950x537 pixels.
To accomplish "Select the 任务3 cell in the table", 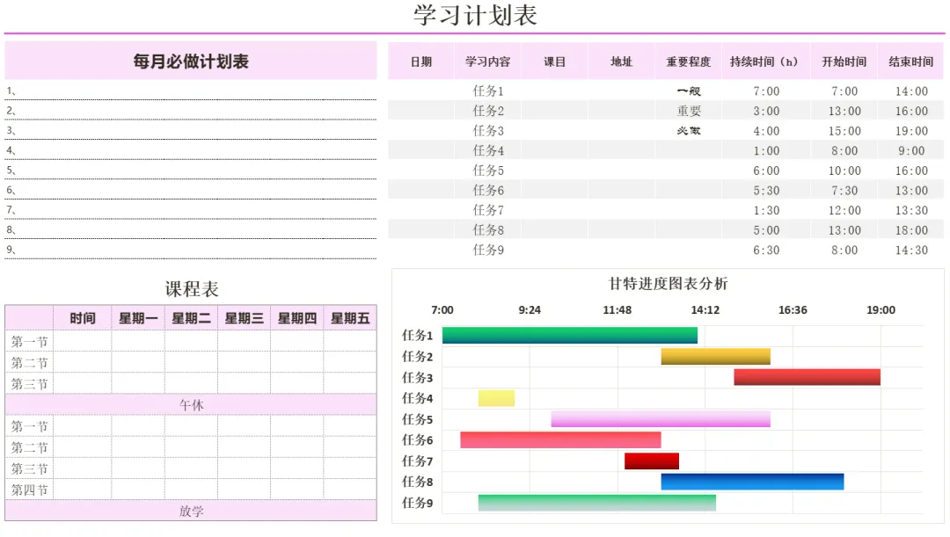I will pyautogui.click(x=488, y=131).
